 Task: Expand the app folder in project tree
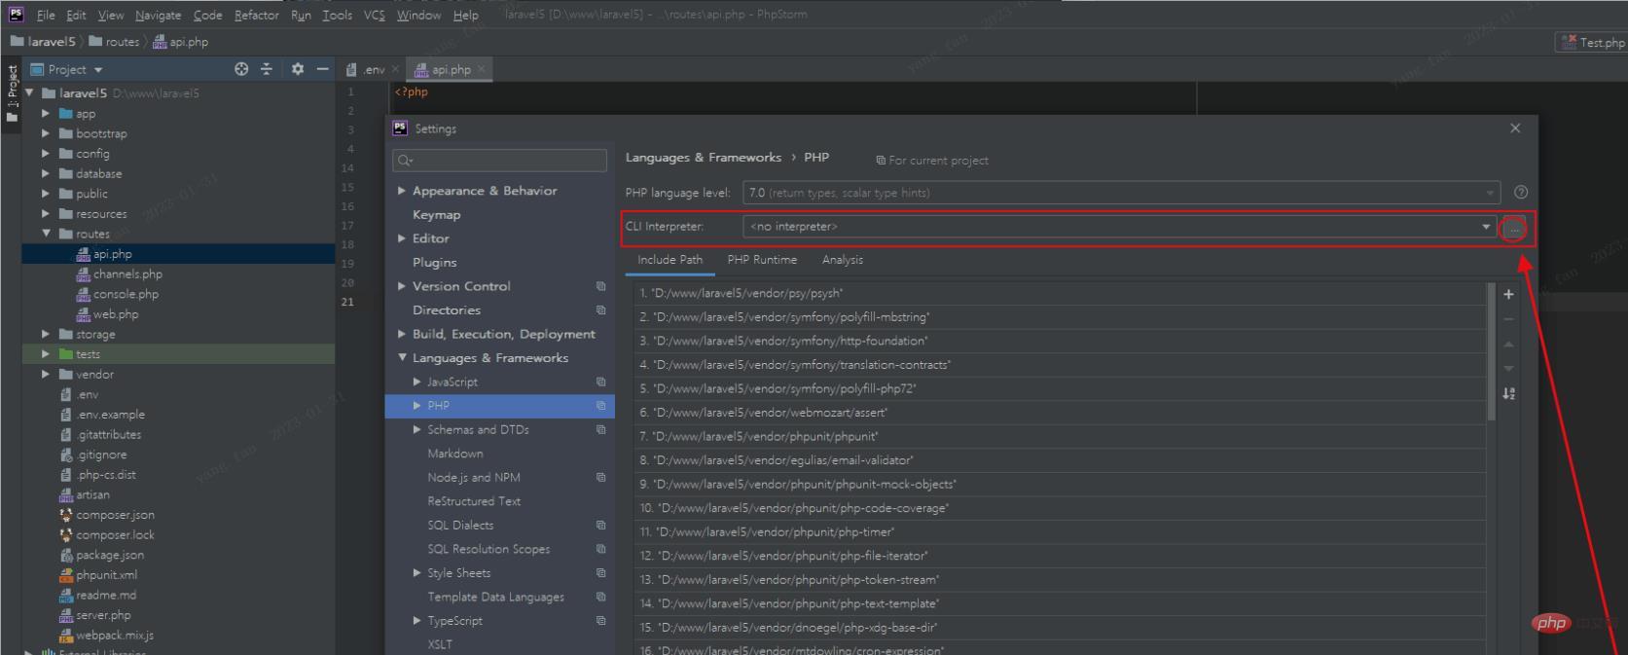[45, 114]
